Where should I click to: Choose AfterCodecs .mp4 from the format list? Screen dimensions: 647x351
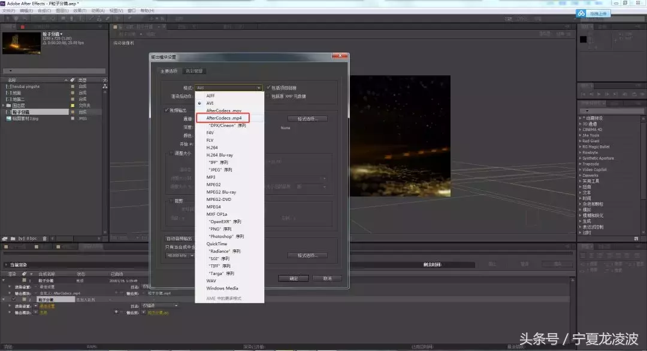[223, 118]
